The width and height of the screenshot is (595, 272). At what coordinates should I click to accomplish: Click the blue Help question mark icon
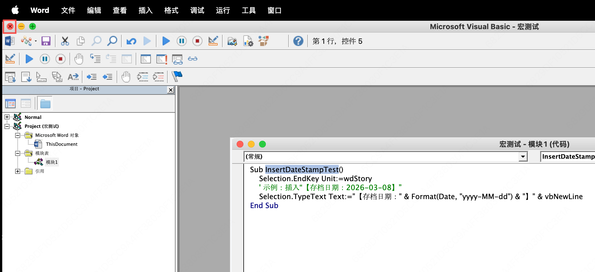(x=298, y=41)
